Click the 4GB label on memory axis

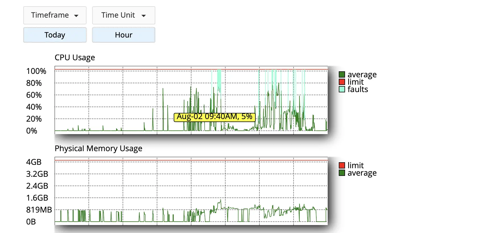(x=34, y=162)
